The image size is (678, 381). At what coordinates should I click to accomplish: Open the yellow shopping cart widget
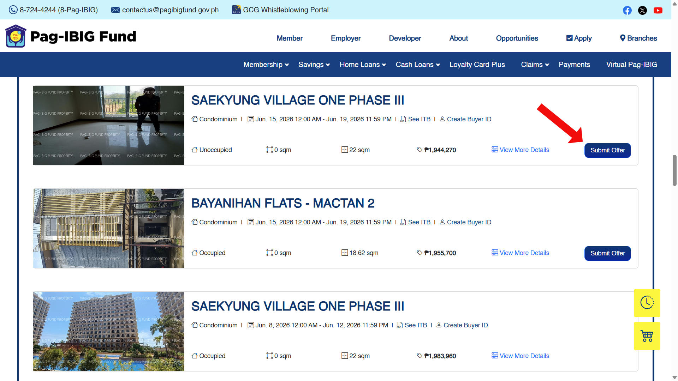647,336
